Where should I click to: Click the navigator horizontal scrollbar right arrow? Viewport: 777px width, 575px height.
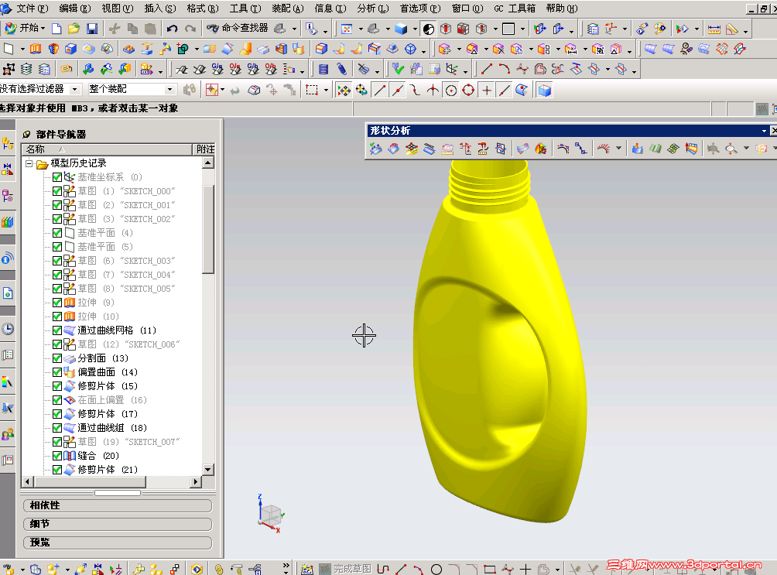[x=196, y=481]
